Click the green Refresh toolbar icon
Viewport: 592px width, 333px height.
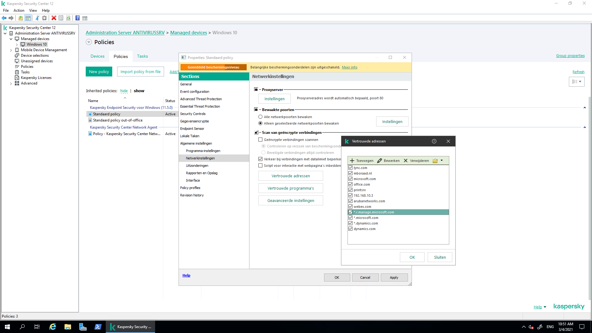click(x=68, y=18)
